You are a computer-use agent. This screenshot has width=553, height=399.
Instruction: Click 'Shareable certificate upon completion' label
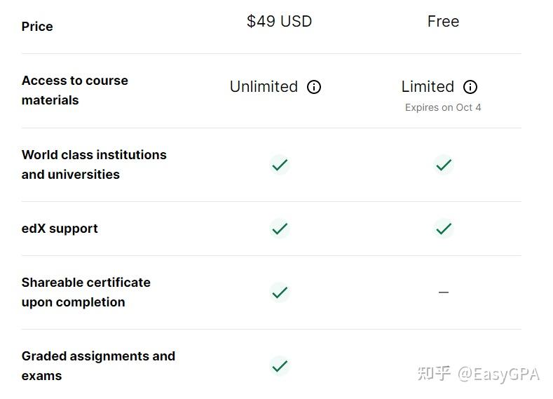[86, 292]
